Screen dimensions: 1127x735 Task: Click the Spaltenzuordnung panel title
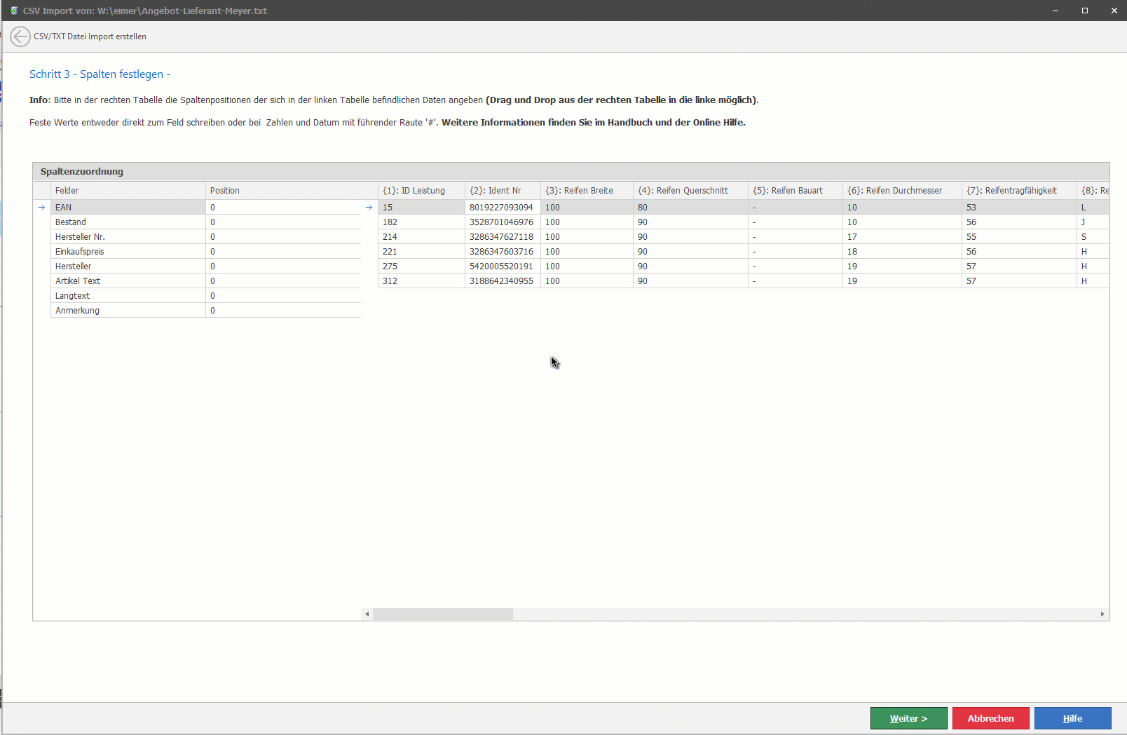point(82,172)
